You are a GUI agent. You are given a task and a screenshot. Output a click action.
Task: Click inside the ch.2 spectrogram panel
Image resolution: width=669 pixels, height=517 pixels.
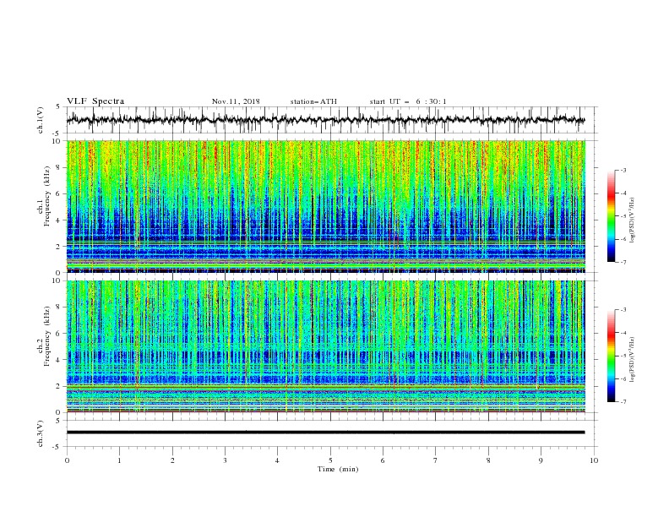(x=325, y=346)
